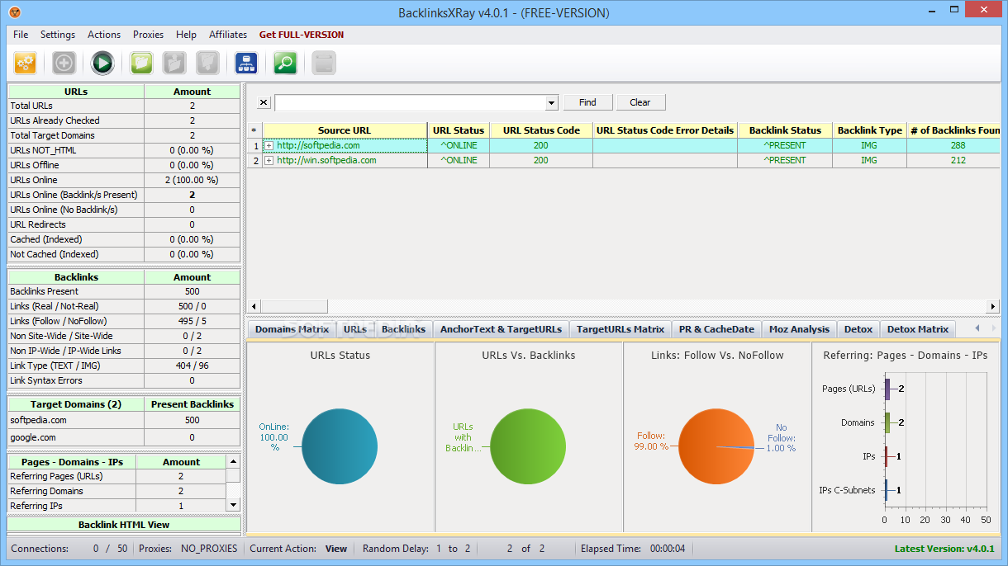Screen dimensions: 1008x566
Task: Sort by URL Status Code Error Details header
Action: [665, 130]
